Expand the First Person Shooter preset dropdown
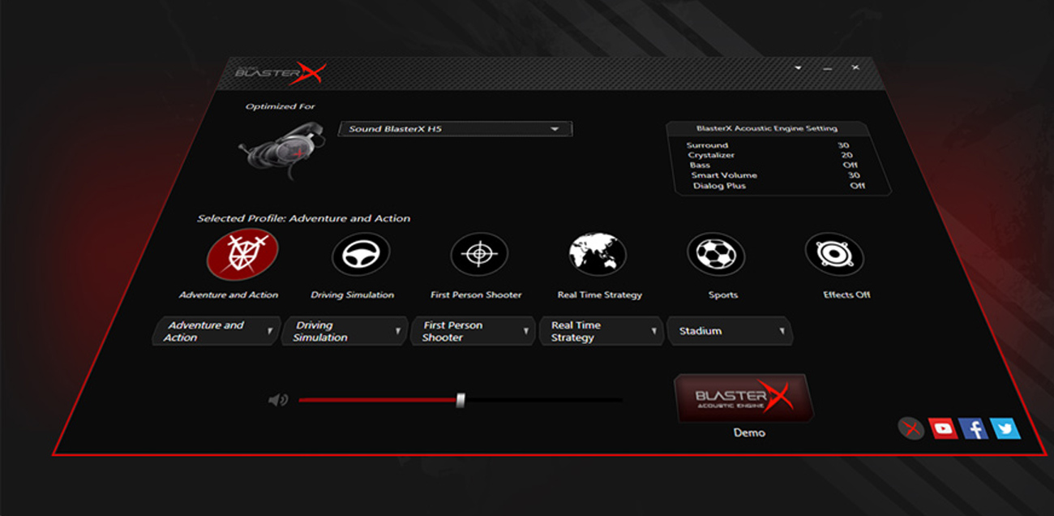This screenshot has width=1054, height=516. (x=473, y=331)
